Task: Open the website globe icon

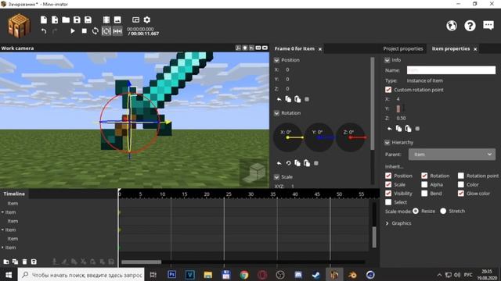Action: click(x=452, y=26)
